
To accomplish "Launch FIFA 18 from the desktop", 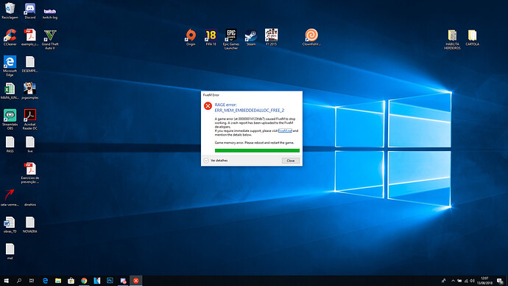I will click(211, 38).
